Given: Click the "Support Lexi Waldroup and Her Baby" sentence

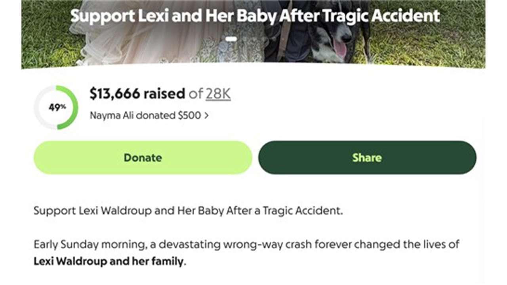Looking at the screenshot, I should point(188,211).
